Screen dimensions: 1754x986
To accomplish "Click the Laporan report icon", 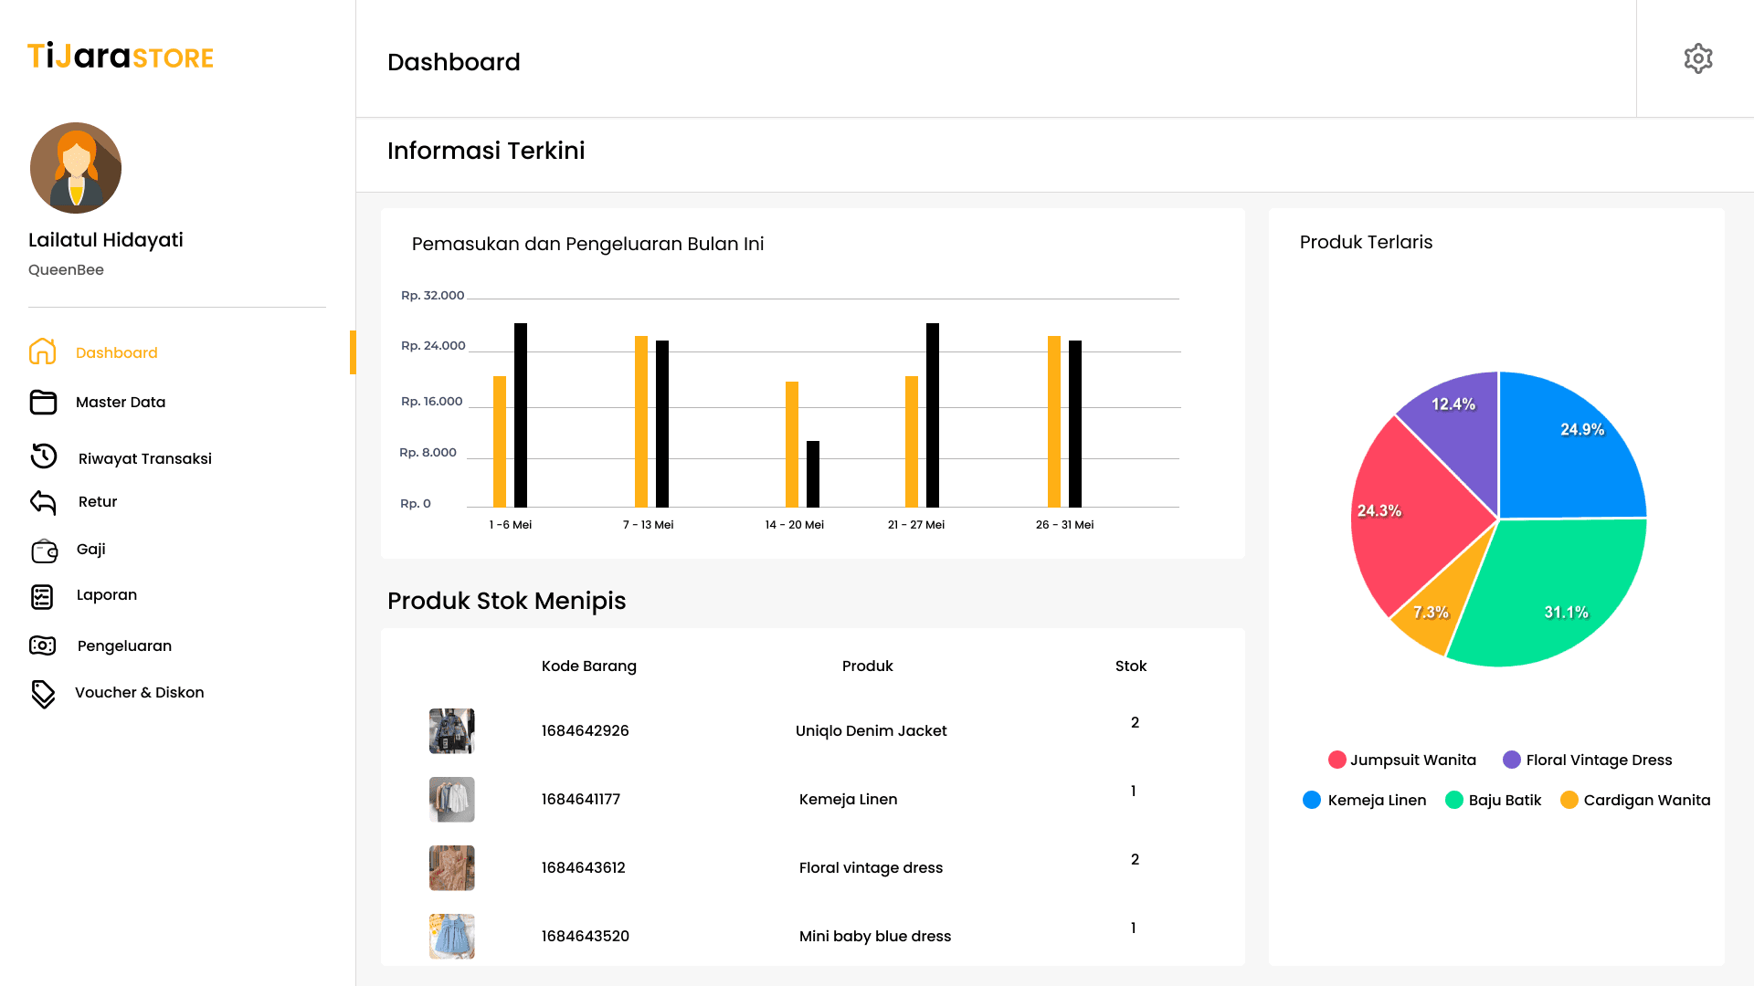I will click(42, 596).
